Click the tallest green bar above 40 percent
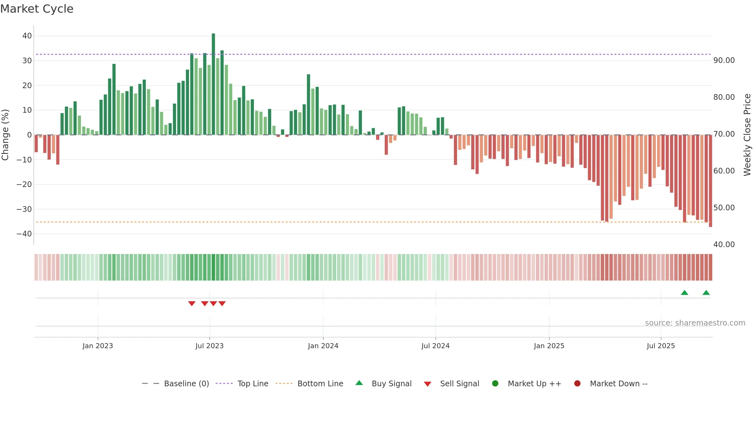Screen dimensions: 756x425 [x=213, y=84]
